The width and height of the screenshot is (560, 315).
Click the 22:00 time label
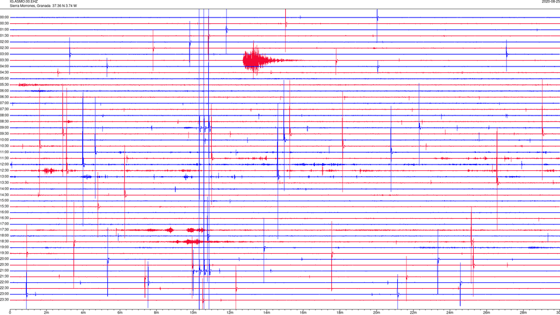(x=5, y=282)
